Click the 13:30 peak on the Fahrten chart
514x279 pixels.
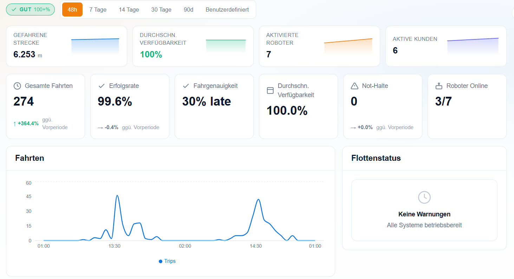117,196
